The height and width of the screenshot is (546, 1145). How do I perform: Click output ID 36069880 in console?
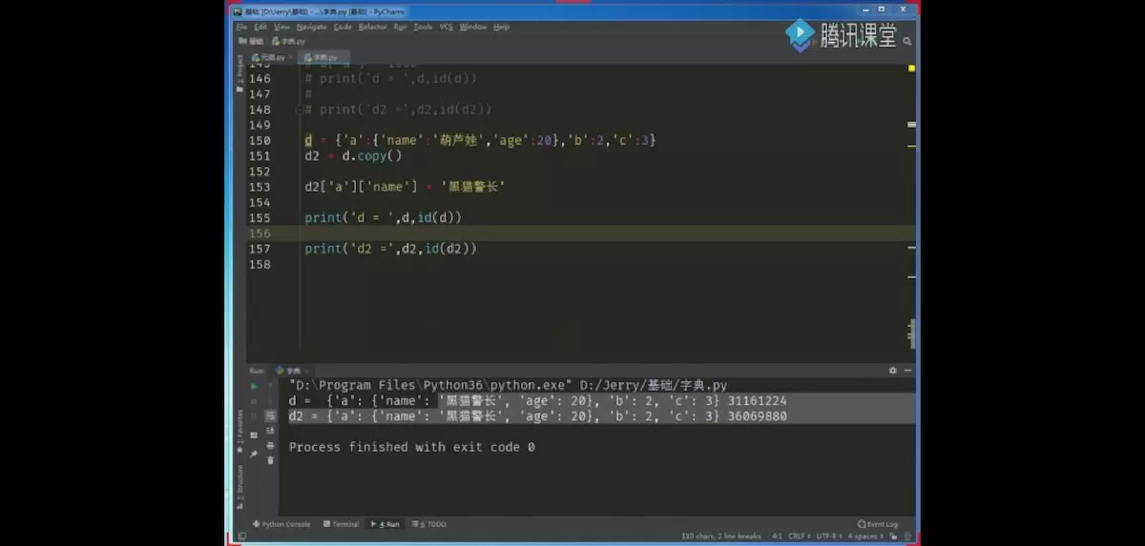(757, 416)
